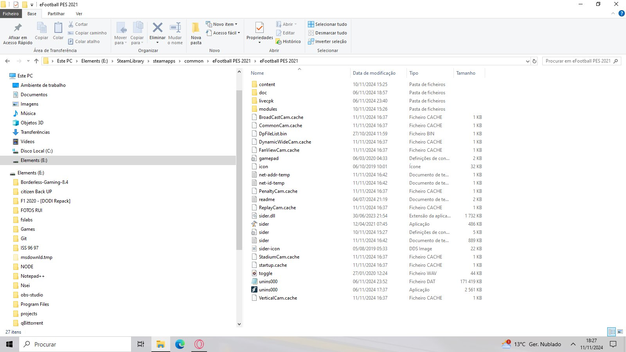Open the Windows Start menu
This screenshot has height=352, width=626.
9,344
